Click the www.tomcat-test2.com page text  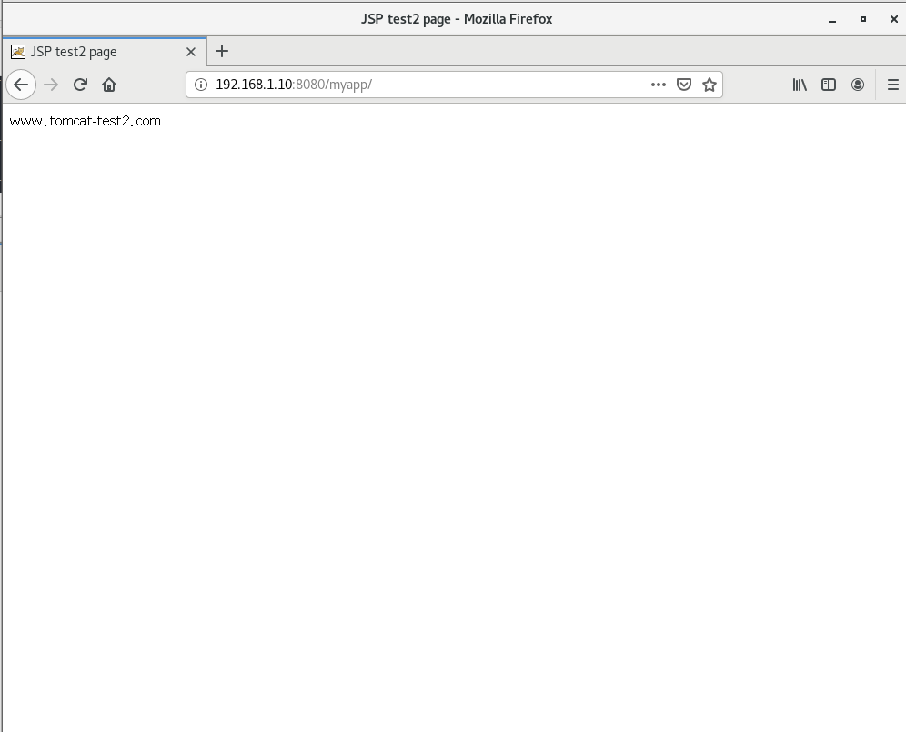click(x=86, y=121)
